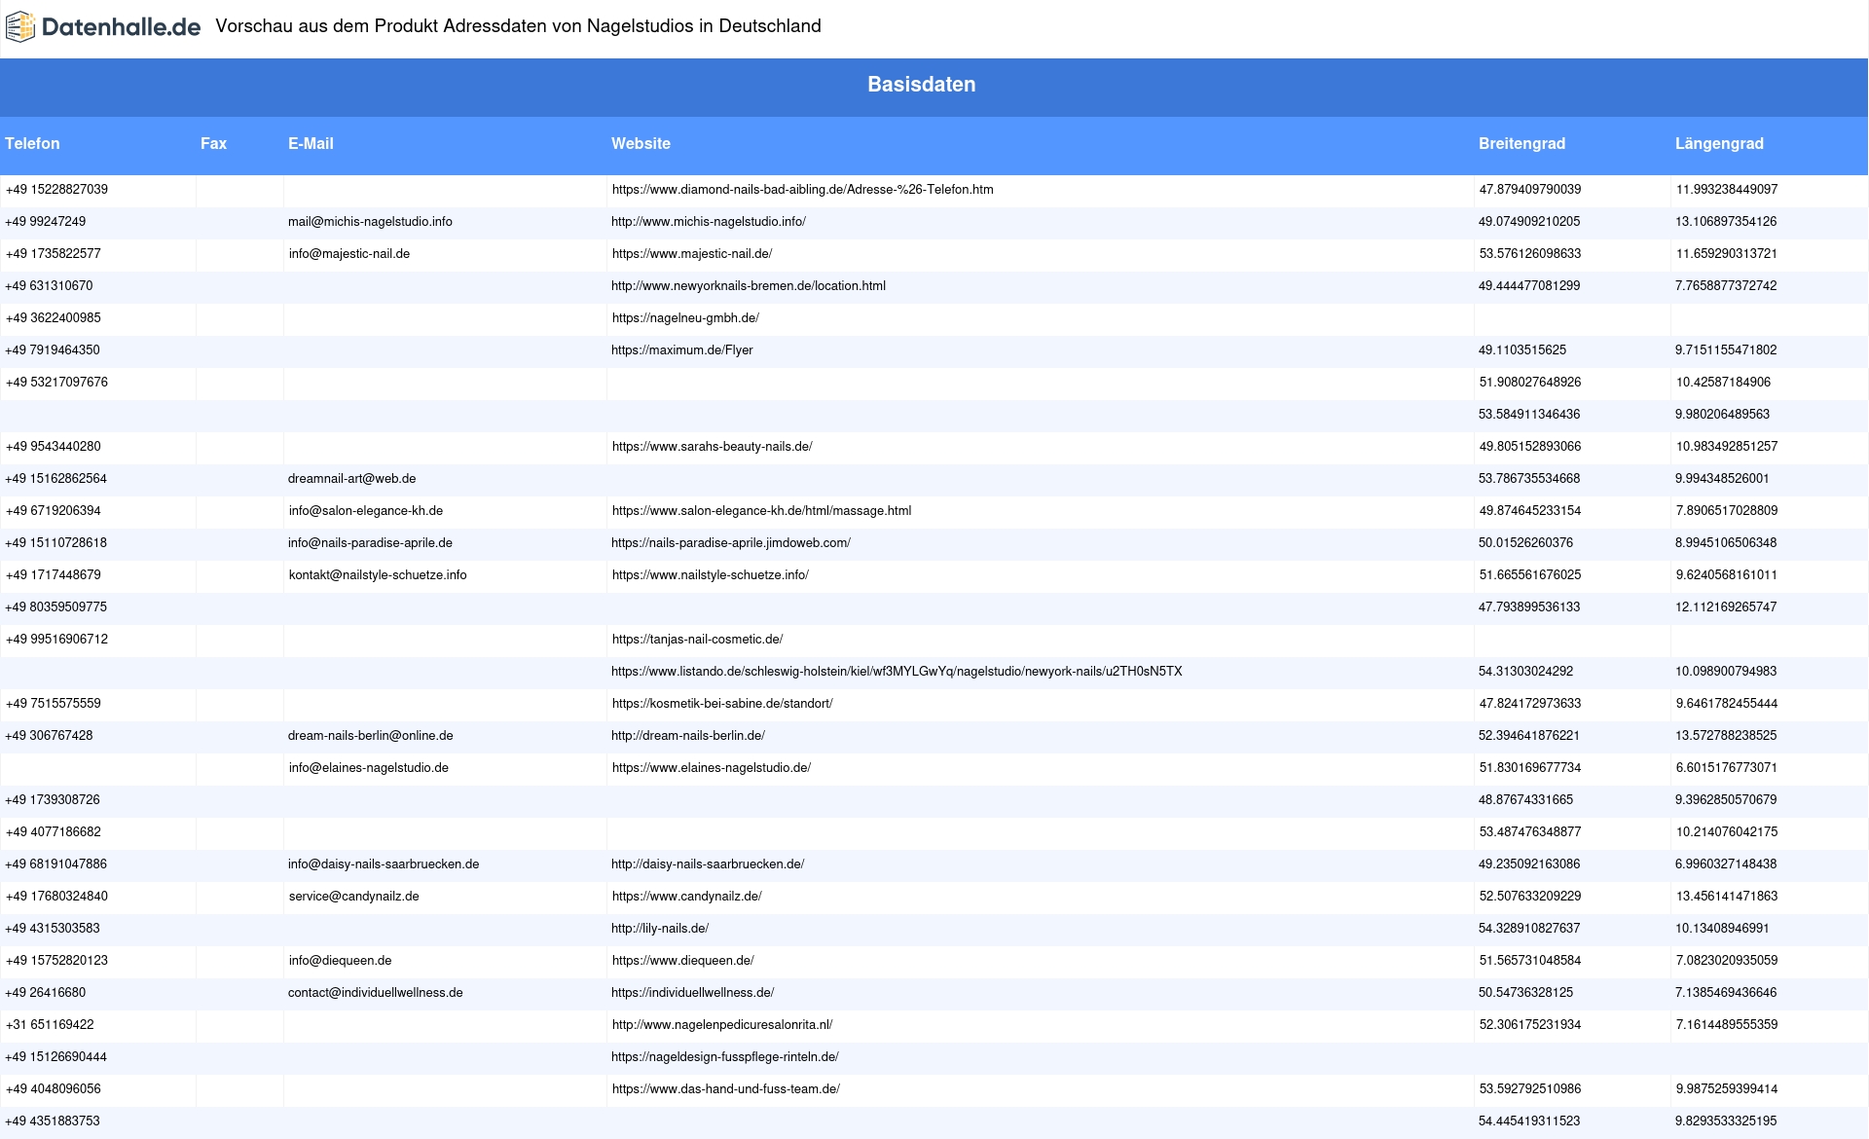Click email dream-nails-berlin@online.de

[370, 736]
